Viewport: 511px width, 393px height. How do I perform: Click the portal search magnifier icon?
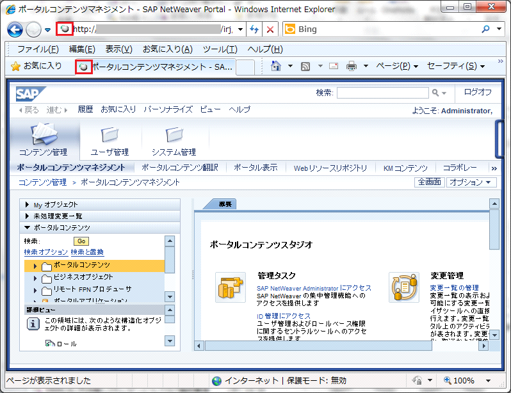435,93
